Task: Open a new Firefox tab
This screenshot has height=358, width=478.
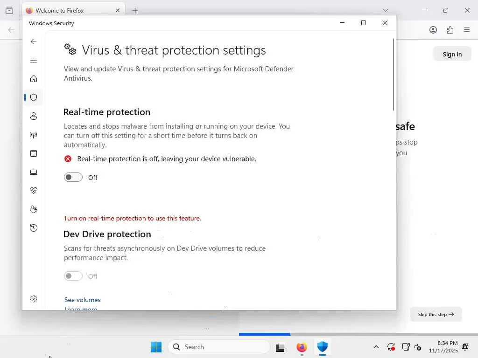Action: click(x=135, y=11)
